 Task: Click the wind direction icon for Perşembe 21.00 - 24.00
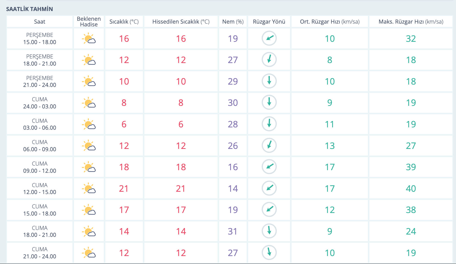269,81
